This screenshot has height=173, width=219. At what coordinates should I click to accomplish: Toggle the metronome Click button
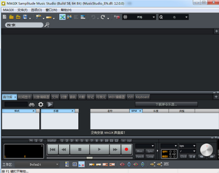click(183, 157)
